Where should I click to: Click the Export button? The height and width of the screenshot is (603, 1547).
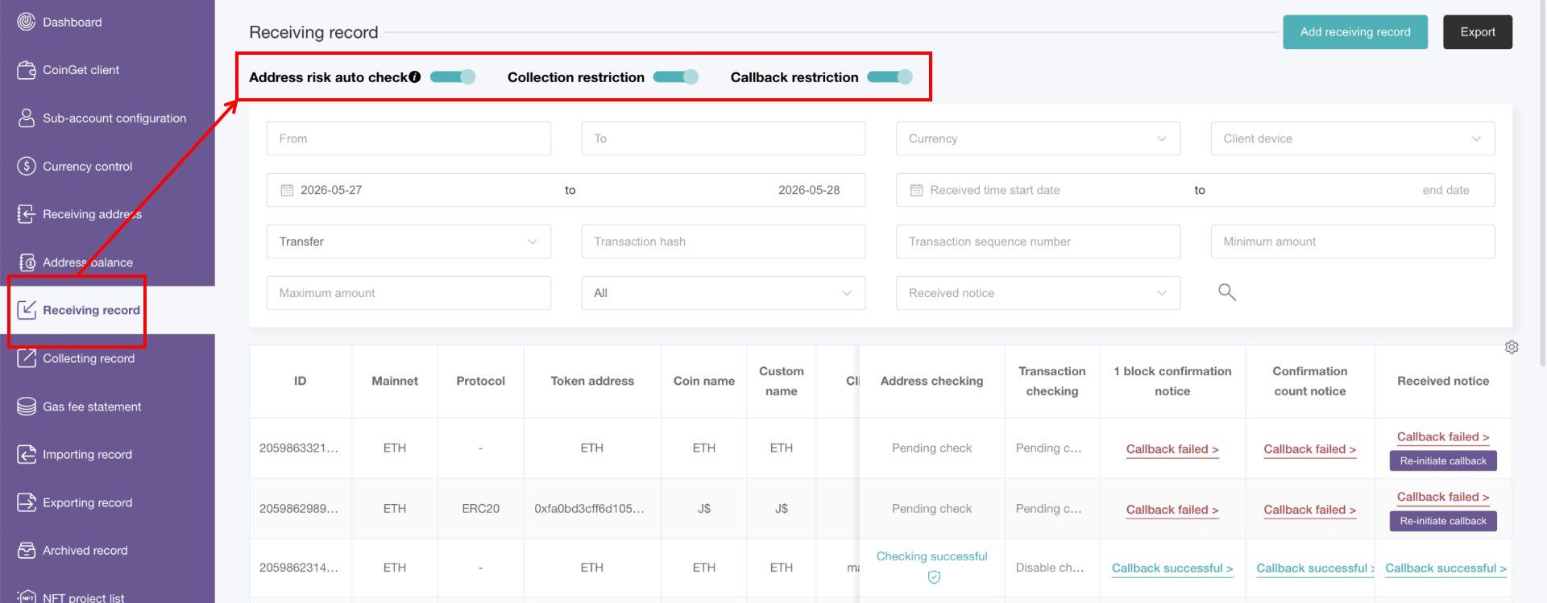tap(1478, 32)
